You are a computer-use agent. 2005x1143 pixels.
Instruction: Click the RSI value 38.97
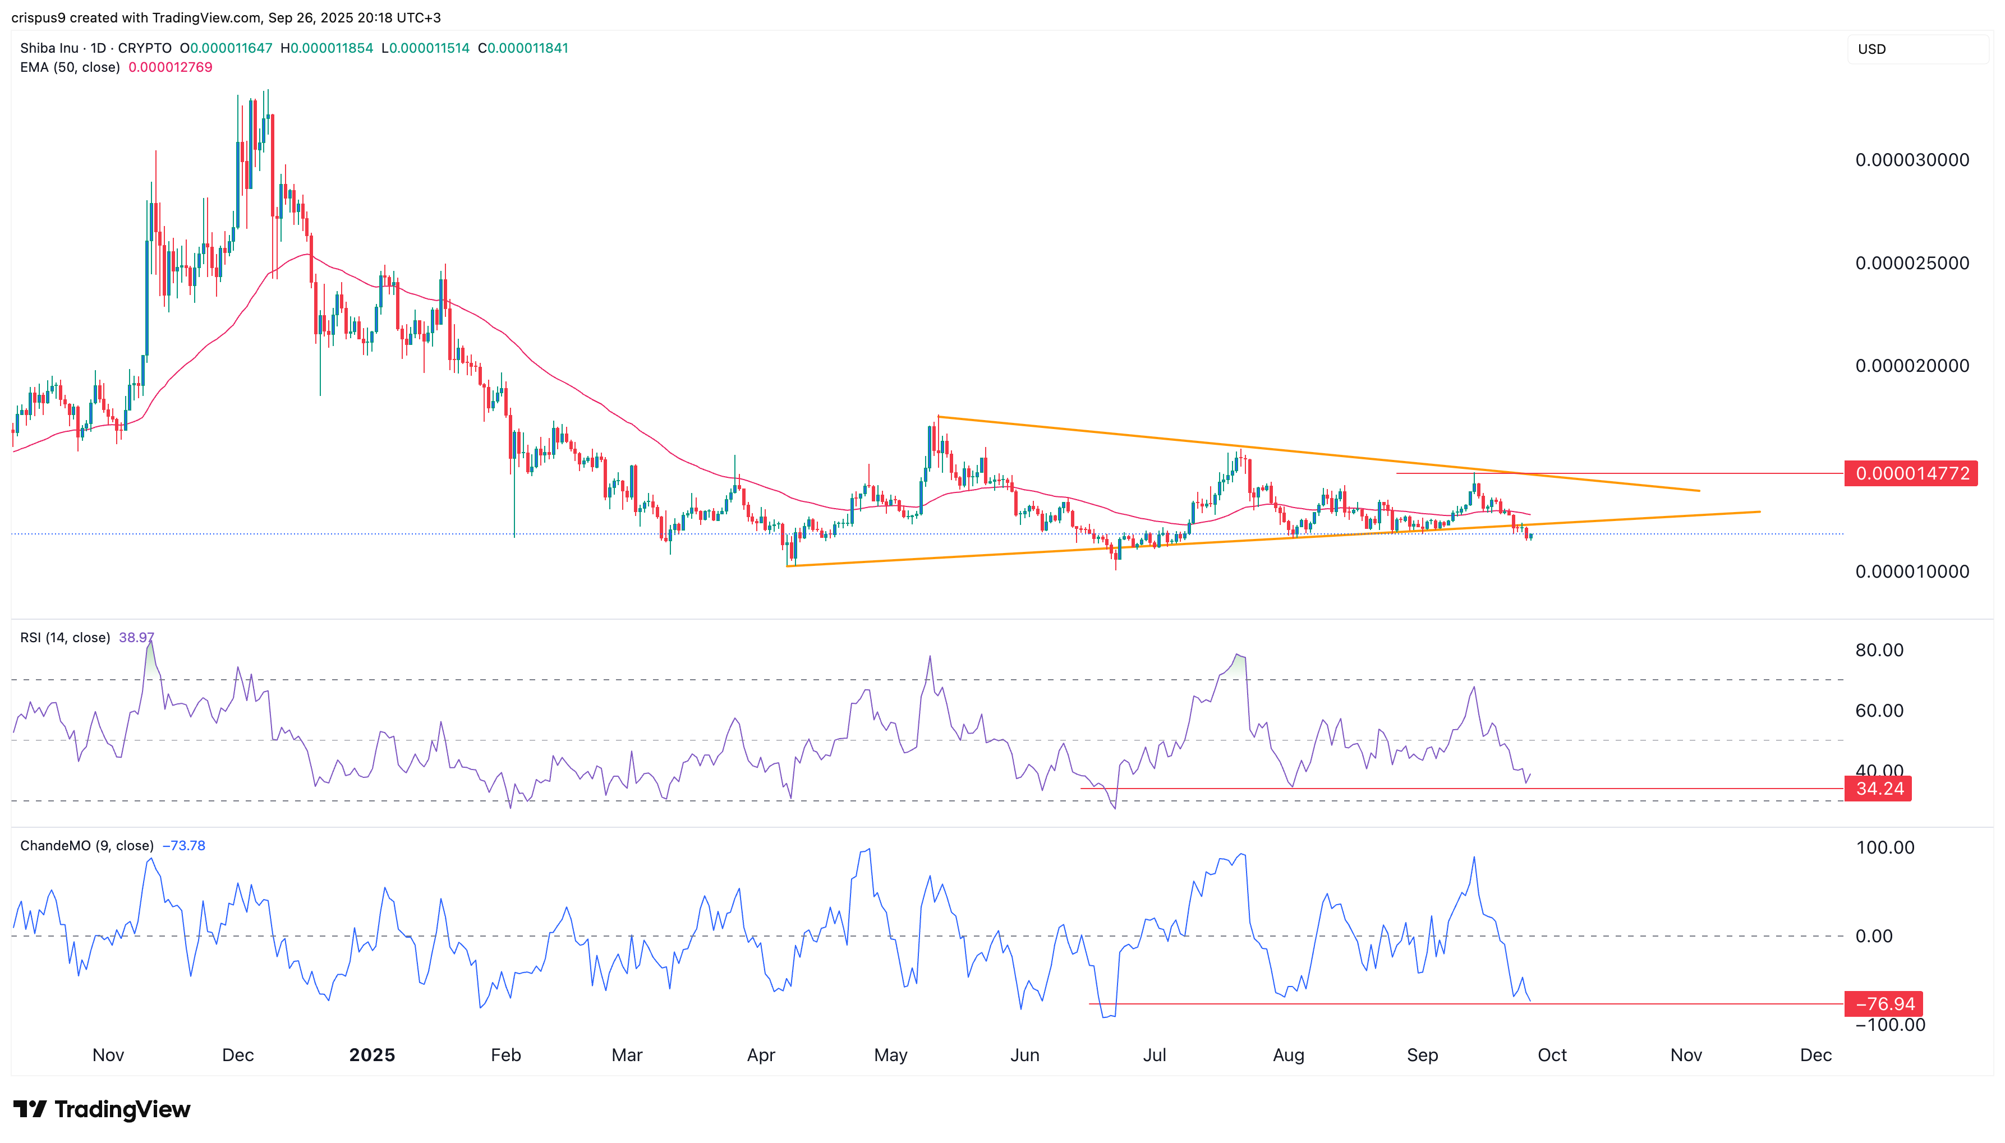click(x=136, y=638)
